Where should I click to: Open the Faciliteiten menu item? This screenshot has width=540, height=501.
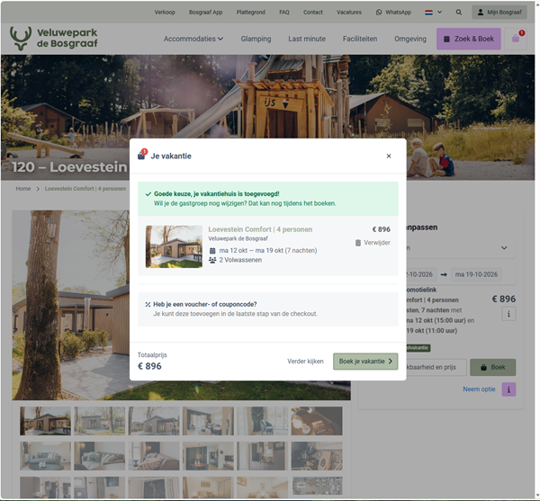point(360,39)
